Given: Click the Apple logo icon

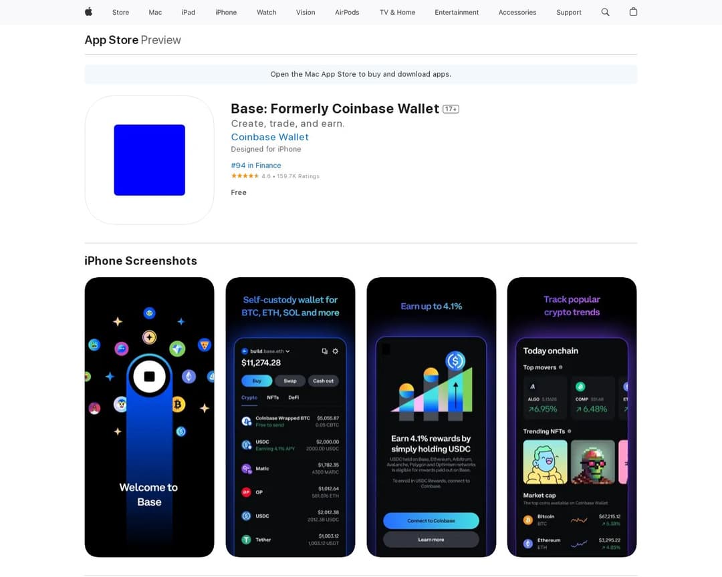Looking at the screenshot, I should 88,12.
